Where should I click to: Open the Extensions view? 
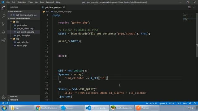pyautogui.click(x=3, y=40)
